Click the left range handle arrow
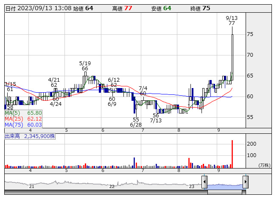The image size is (277, 199). (204, 182)
